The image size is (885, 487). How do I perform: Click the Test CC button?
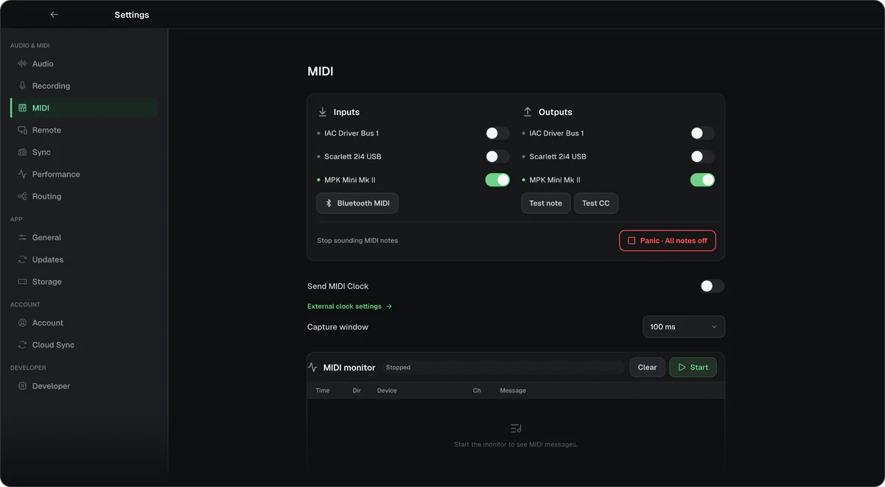click(x=596, y=203)
